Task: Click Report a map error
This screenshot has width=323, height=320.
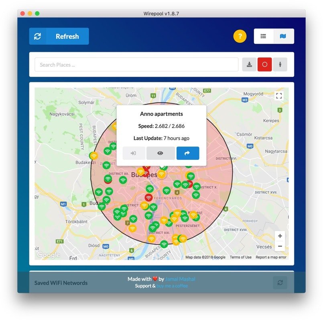Action: pyautogui.click(x=271, y=257)
